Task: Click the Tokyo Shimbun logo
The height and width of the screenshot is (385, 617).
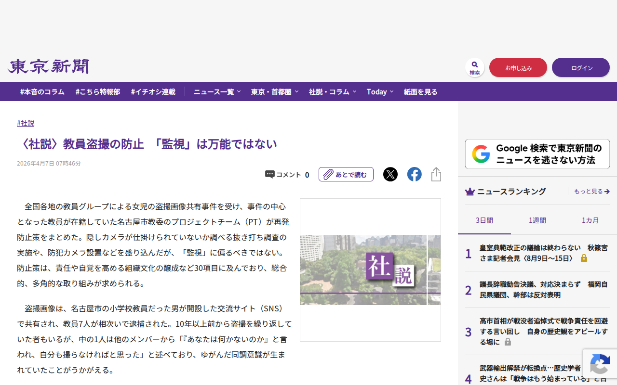Action: point(48,66)
